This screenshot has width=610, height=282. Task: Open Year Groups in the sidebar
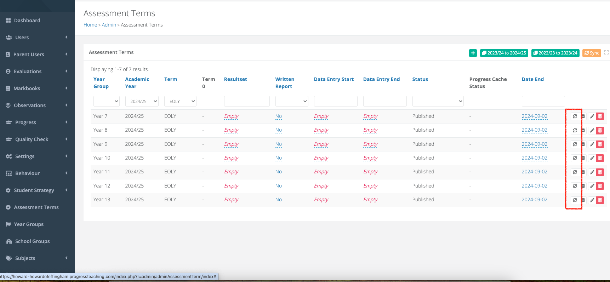point(29,224)
